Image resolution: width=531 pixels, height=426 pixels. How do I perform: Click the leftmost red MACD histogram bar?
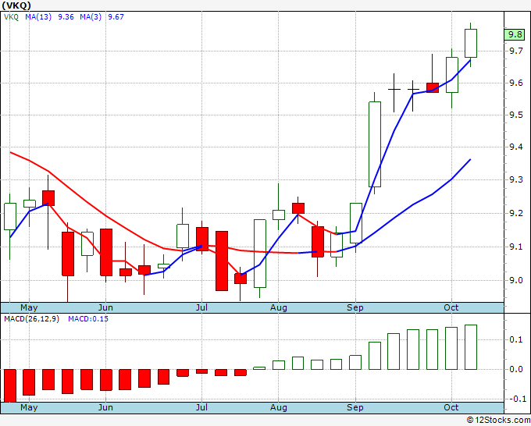coord(10,385)
